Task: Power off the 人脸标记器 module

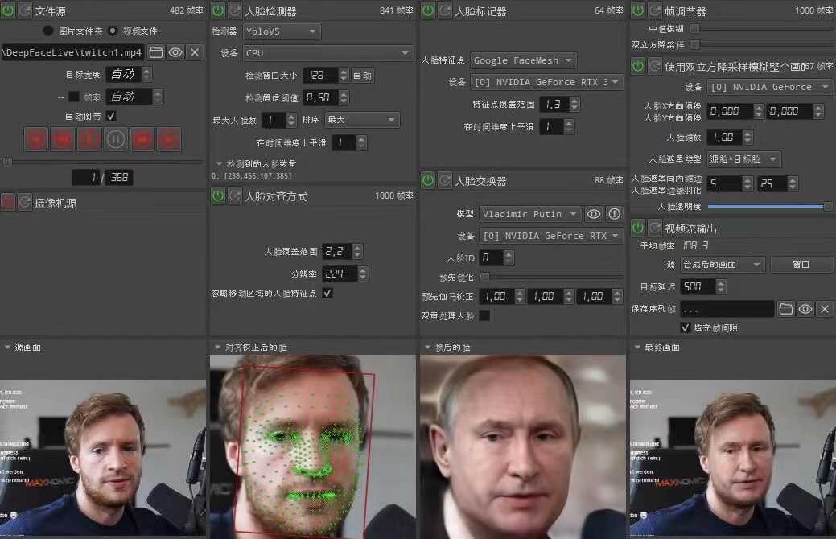Action: (x=427, y=10)
